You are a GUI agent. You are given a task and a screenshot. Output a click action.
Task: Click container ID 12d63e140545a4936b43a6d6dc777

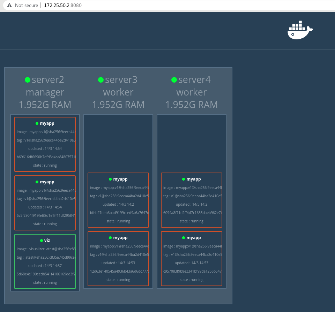[119, 271]
